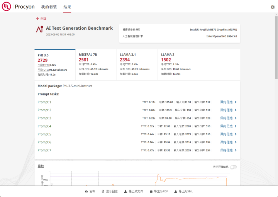Click the red back arrow icon
The width and height of the screenshot is (278, 197).
pos(37,19)
